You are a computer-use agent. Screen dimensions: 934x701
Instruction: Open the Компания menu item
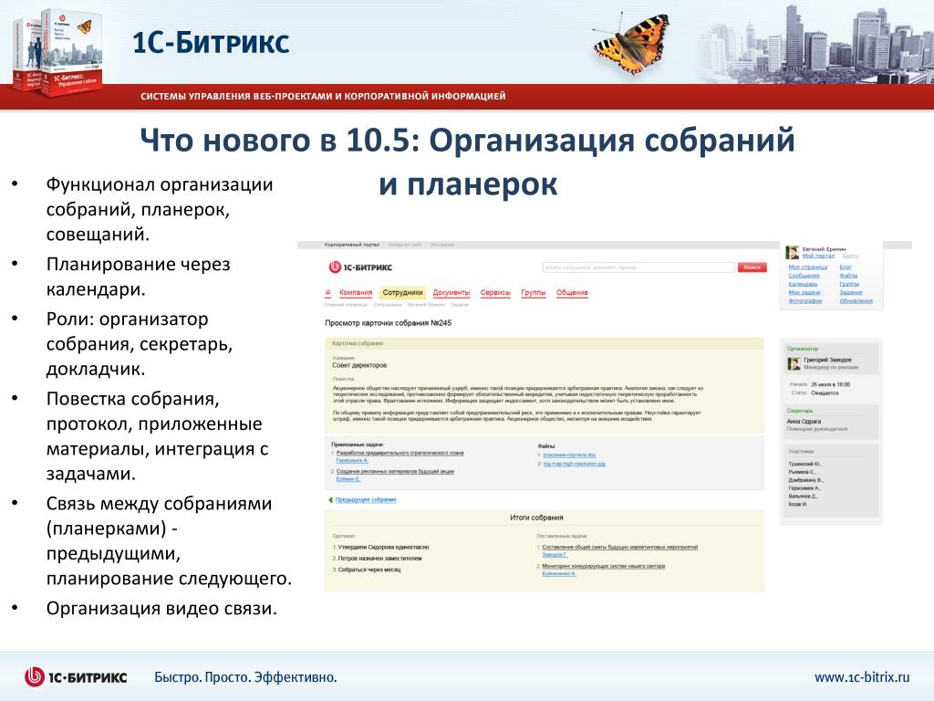click(356, 293)
